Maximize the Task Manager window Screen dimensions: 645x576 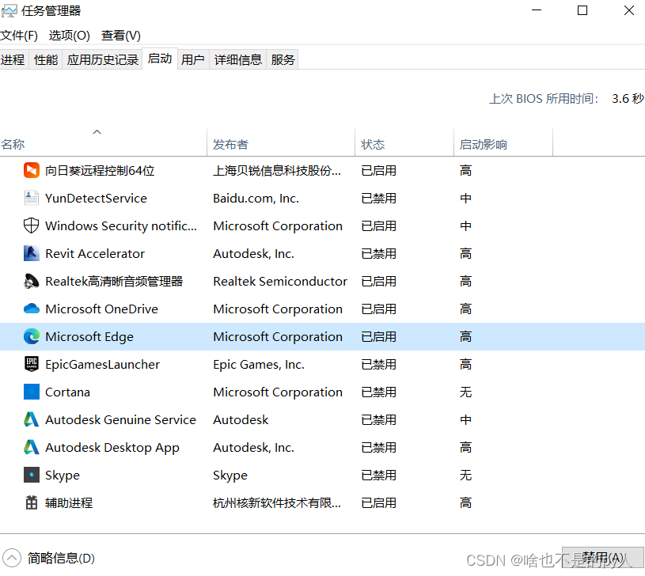pos(582,10)
